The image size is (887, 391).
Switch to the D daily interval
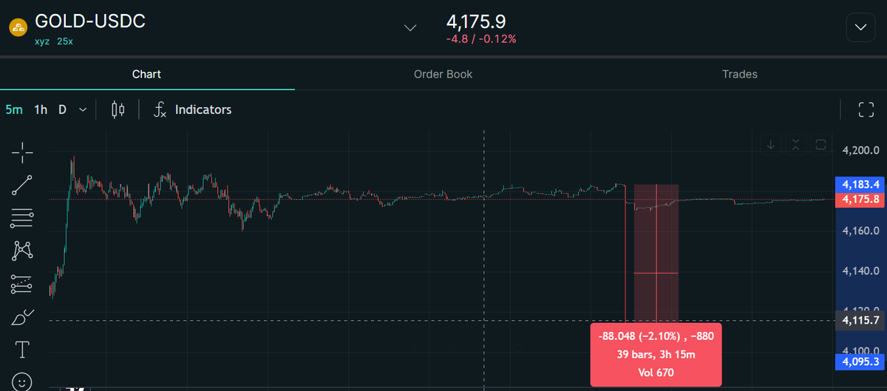coord(63,109)
